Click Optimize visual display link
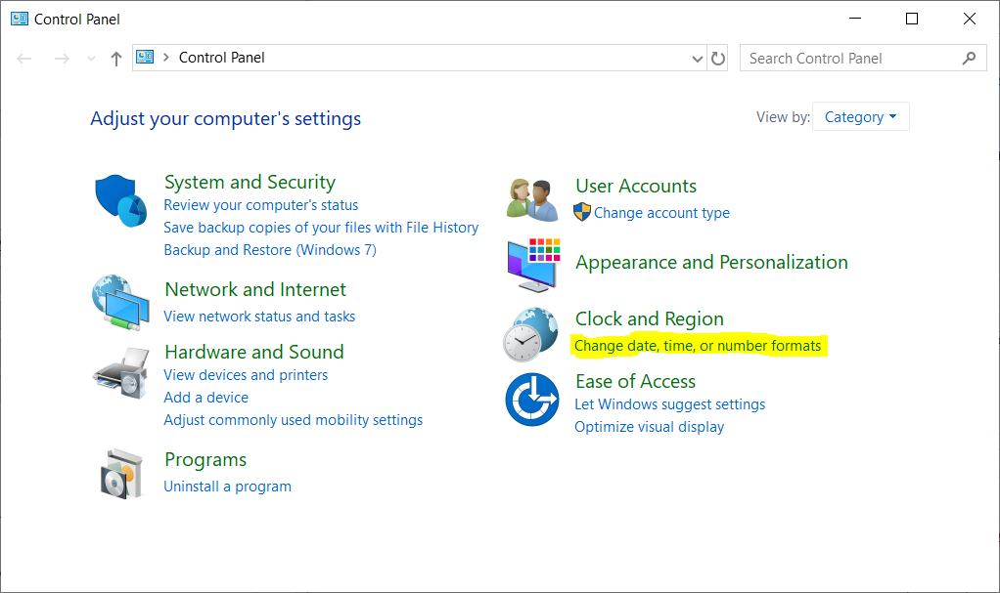The image size is (1000, 593). coord(650,427)
